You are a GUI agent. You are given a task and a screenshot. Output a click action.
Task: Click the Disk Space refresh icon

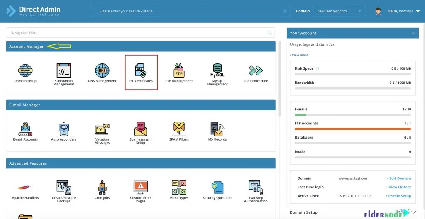[318, 68]
